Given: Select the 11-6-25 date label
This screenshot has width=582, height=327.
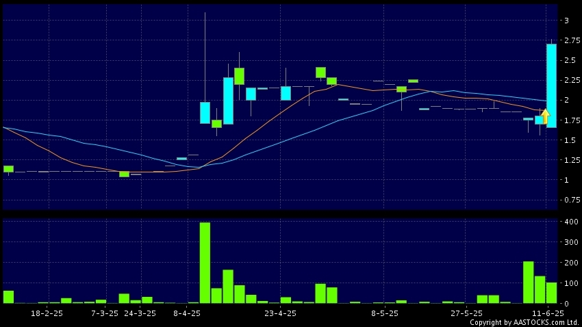Looking at the screenshot, I should click(548, 313).
